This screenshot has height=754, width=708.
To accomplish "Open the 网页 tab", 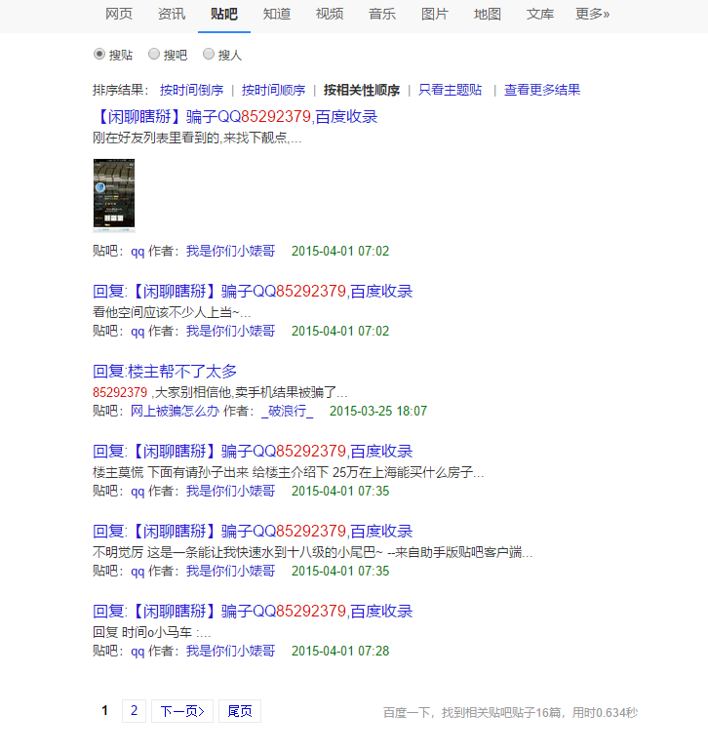I will (x=119, y=14).
